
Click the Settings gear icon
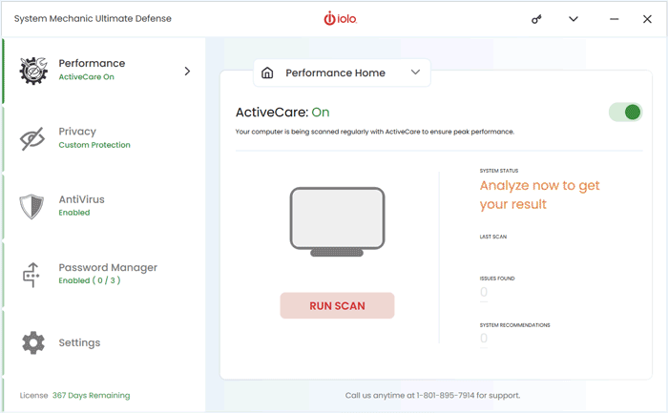coord(33,342)
